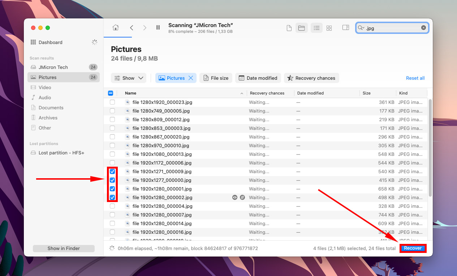Click the select-all checkbox in the header
The width and height of the screenshot is (457, 276).
click(111, 93)
